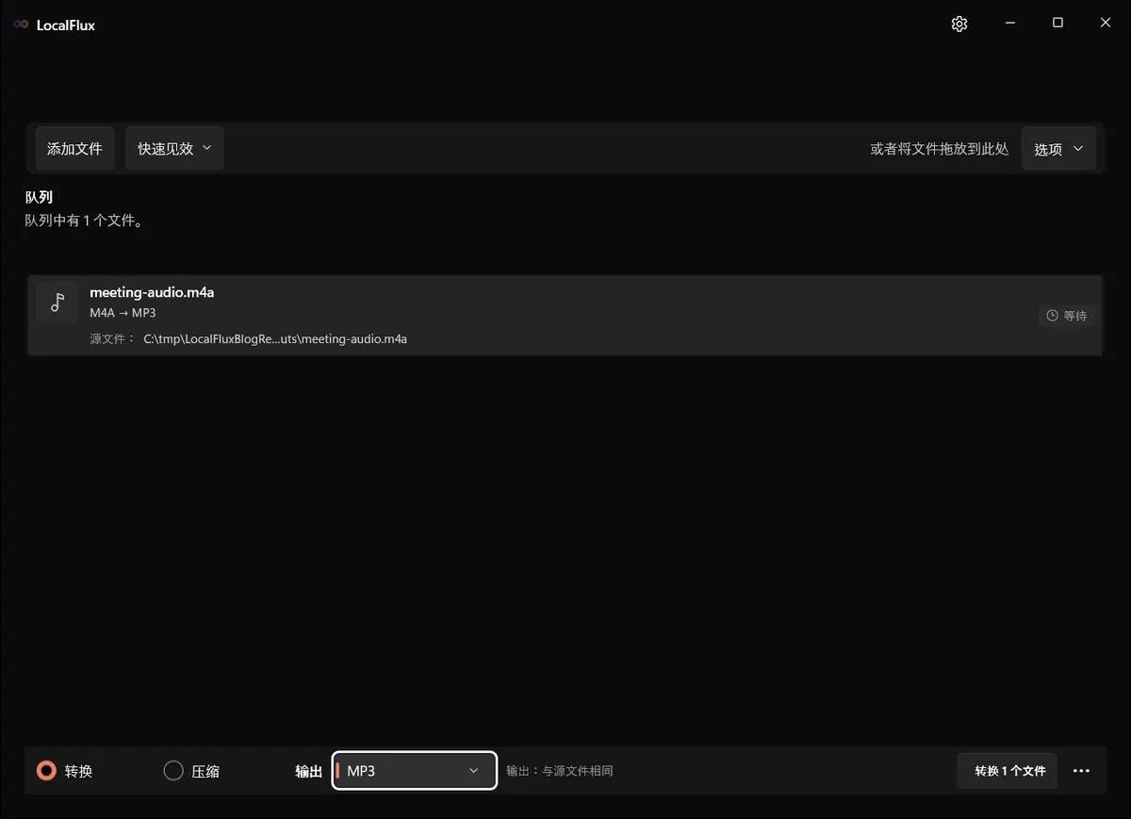Expand the 选项 dropdown
The width and height of the screenshot is (1131, 819).
[x=1058, y=149]
